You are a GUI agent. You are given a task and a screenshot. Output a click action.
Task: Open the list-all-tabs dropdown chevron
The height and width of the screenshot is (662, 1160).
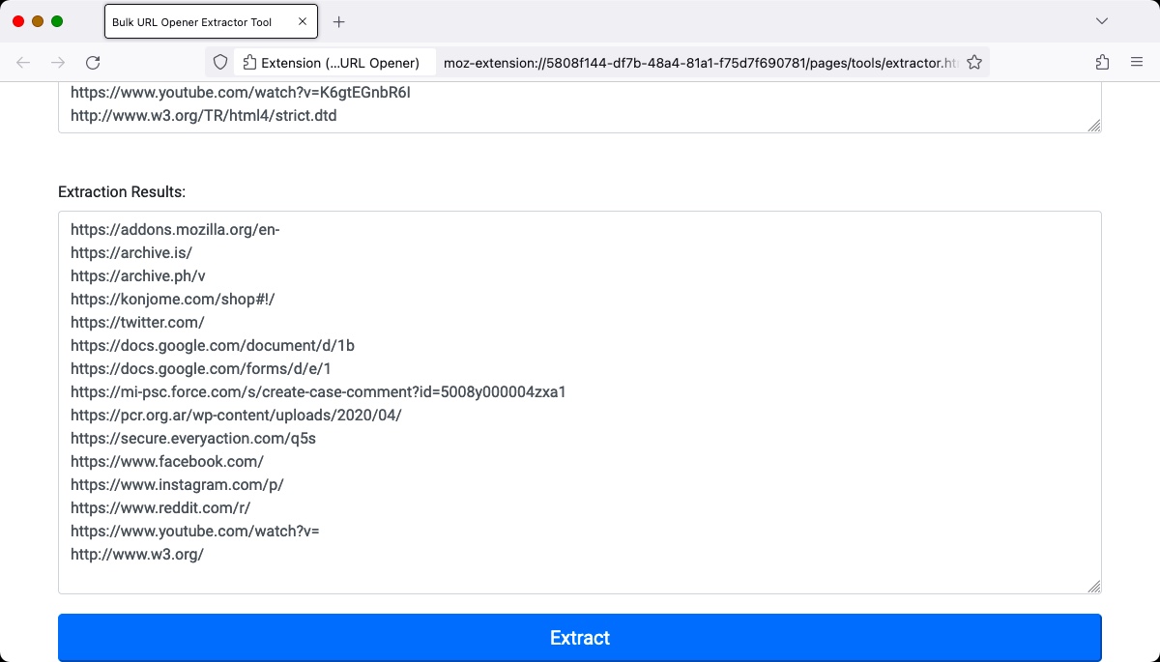[1101, 20]
